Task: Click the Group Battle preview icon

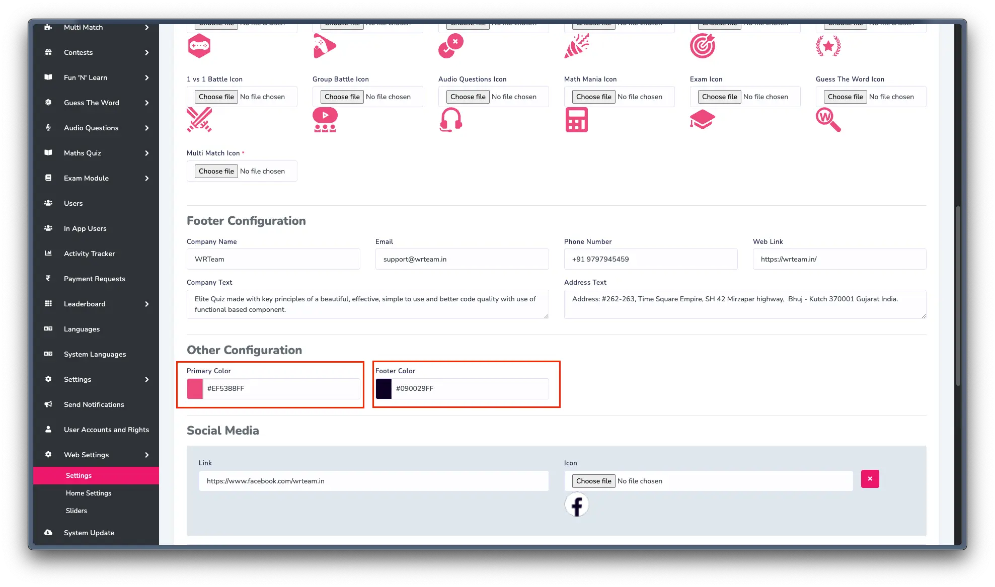Action: 325,120
